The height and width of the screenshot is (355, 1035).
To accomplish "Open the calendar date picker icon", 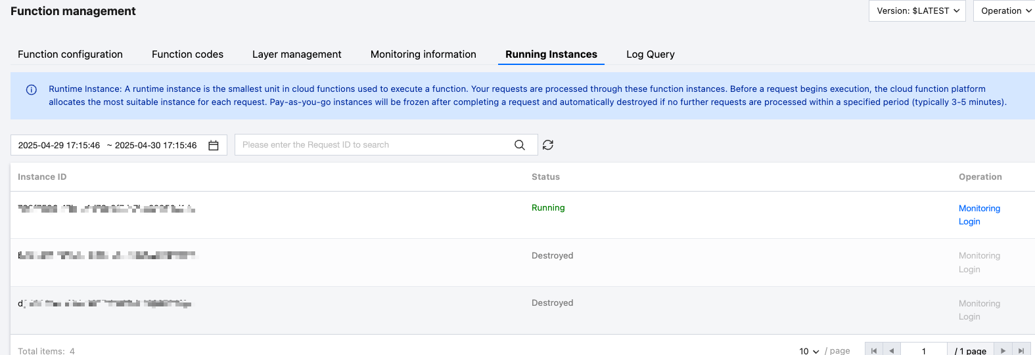I will coord(214,146).
